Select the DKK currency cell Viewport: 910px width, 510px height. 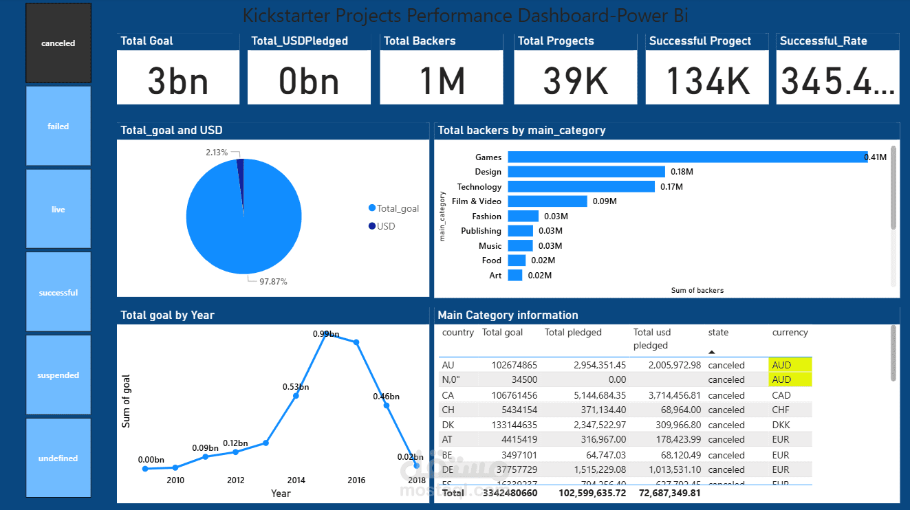(781, 425)
